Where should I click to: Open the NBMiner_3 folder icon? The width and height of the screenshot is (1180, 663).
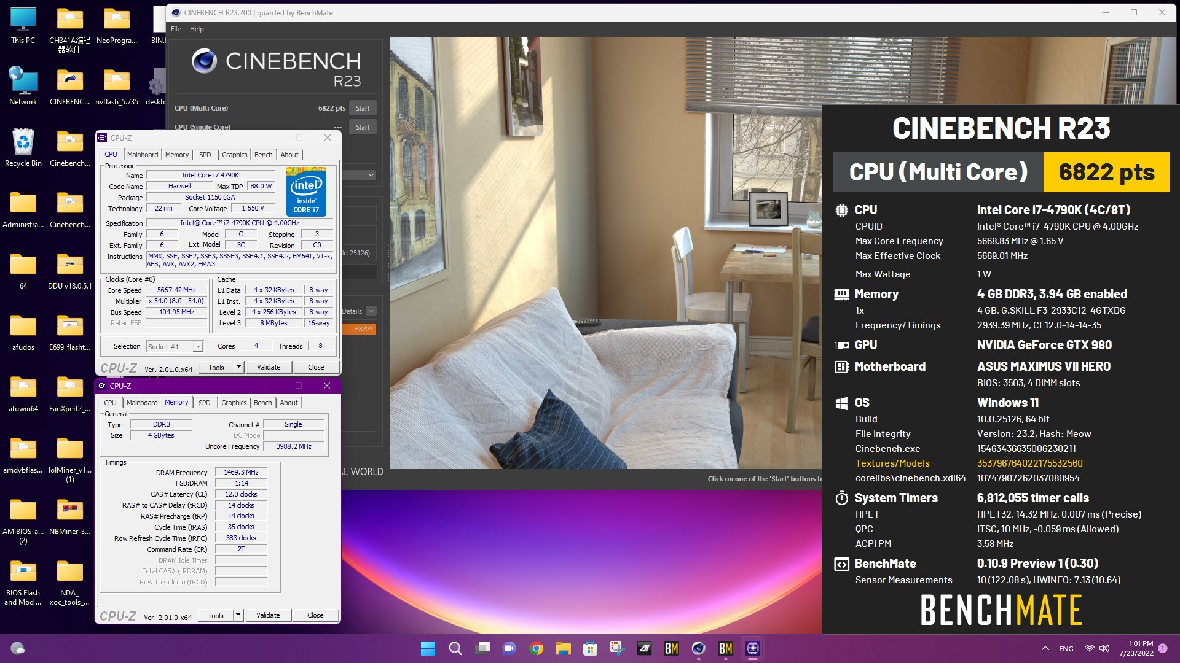(x=70, y=516)
